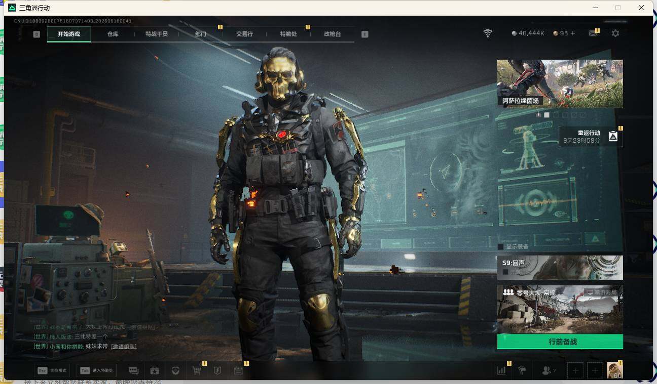657x384 pixels.
Task: Open the 改枪台 tab
Action: pyautogui.click(x=332, y=34)
